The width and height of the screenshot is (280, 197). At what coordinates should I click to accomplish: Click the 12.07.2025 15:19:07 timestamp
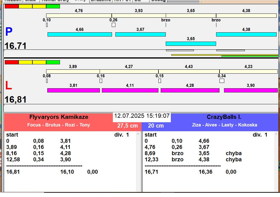(142, 116)
